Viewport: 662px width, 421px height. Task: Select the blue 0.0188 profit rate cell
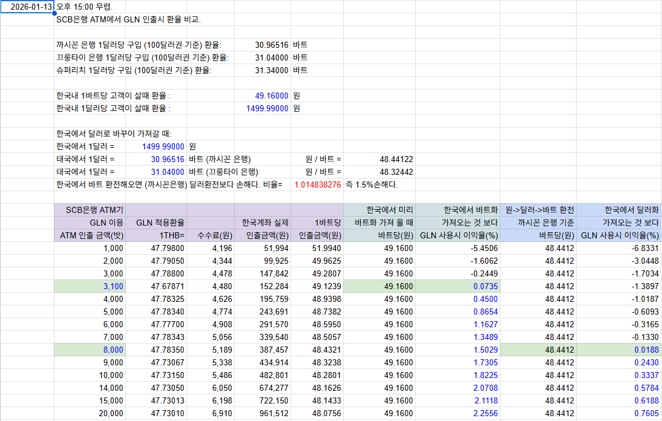[x=618, y=350]
